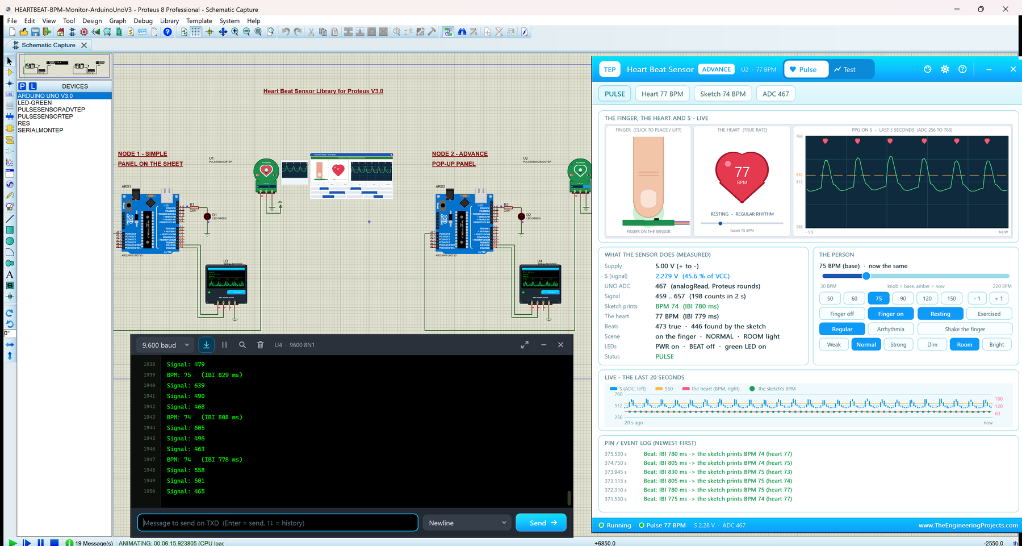Open the sensor panel help question icon
1022x546 pixels.
tap(962, 69)
